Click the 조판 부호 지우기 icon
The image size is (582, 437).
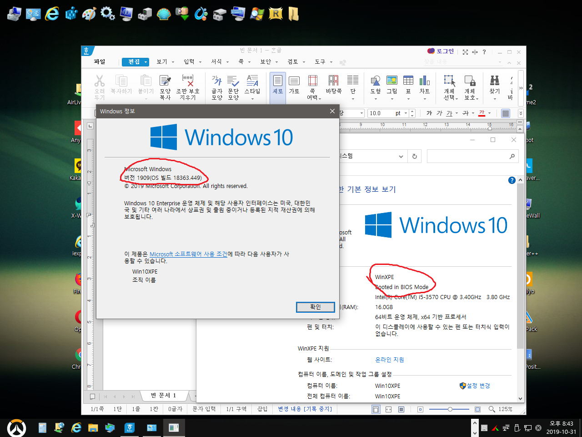pos(188,81)
